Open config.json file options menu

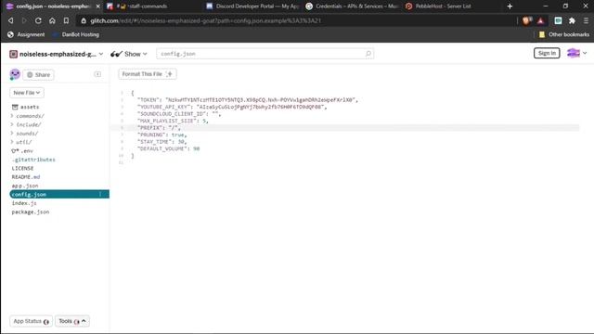pos(100,194)
